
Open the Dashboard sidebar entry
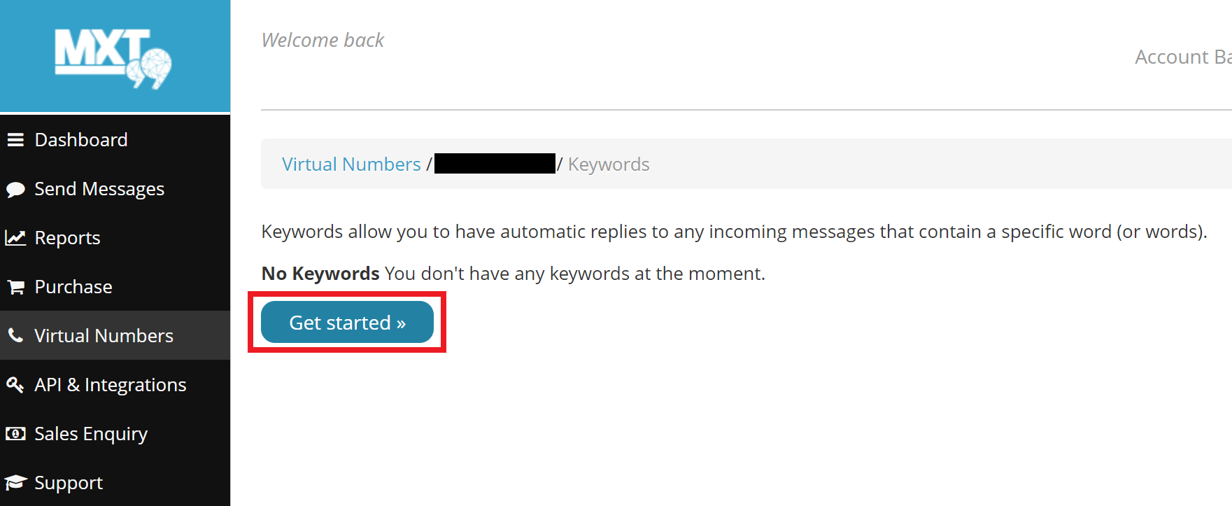(81, 139)
